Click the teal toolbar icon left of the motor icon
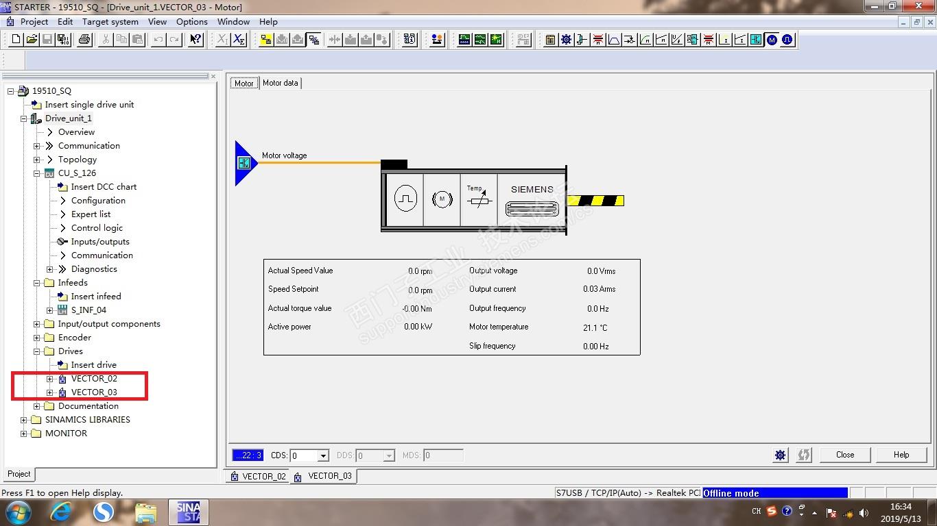Screen dimensions: 937x526 coord(756,40)
